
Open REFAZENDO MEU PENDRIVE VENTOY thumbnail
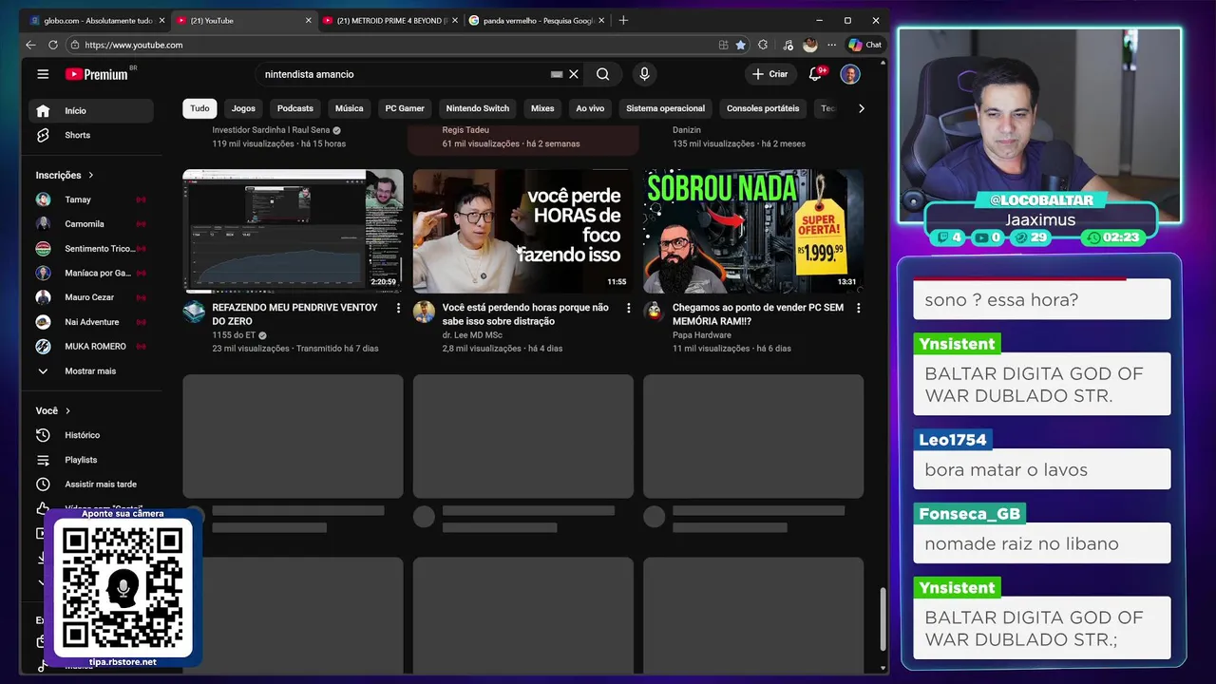[293, 231]
